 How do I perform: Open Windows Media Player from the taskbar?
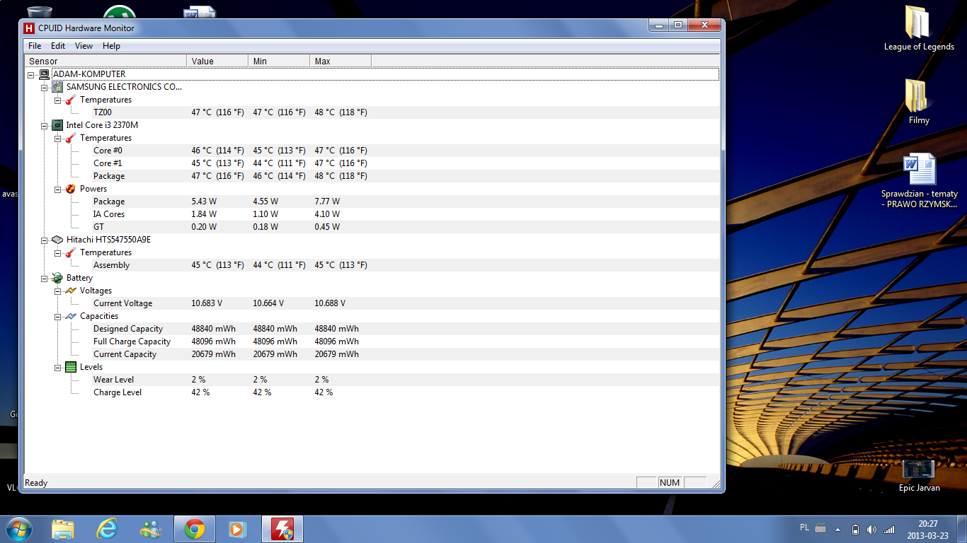(237, 529)
